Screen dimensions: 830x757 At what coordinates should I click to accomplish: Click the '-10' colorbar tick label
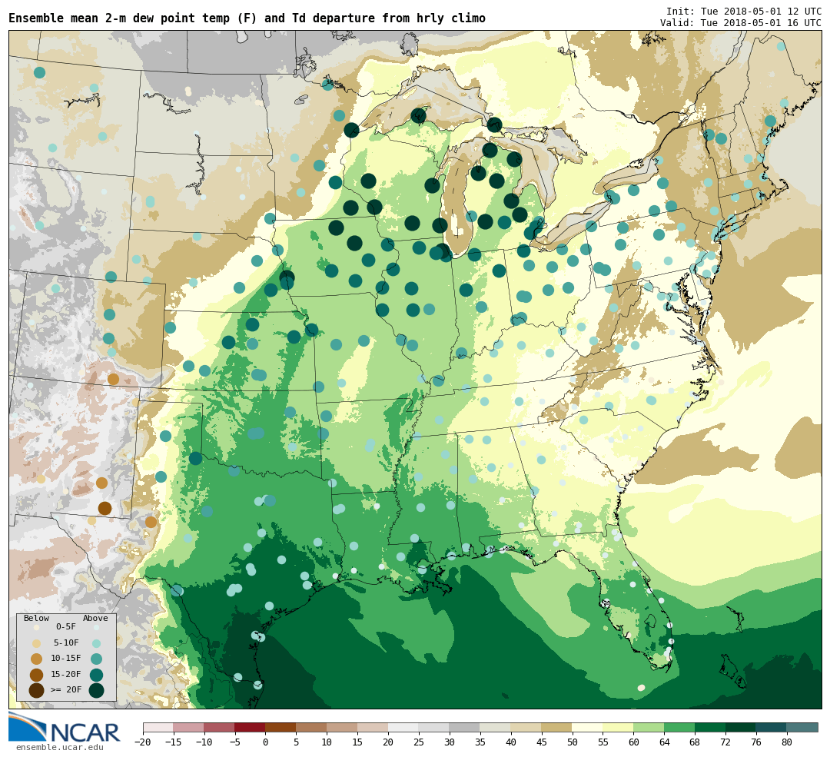204,742
